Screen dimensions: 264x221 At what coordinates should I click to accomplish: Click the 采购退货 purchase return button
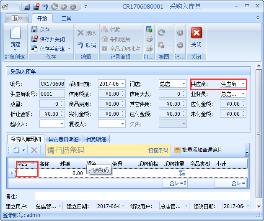(x=116, y=39)
